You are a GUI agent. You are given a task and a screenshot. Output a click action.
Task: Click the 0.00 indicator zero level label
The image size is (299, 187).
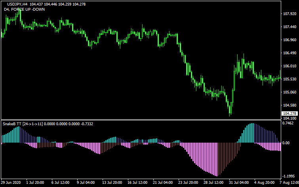coord(286,143)
